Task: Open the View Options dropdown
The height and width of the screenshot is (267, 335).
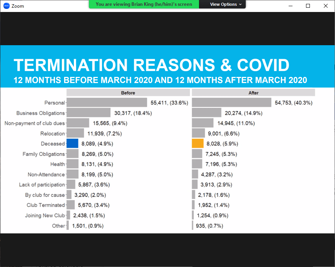Action: [x=226, y=4]
